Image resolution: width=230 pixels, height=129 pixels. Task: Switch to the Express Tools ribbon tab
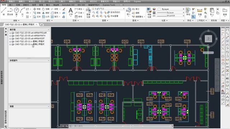point(109,5)
